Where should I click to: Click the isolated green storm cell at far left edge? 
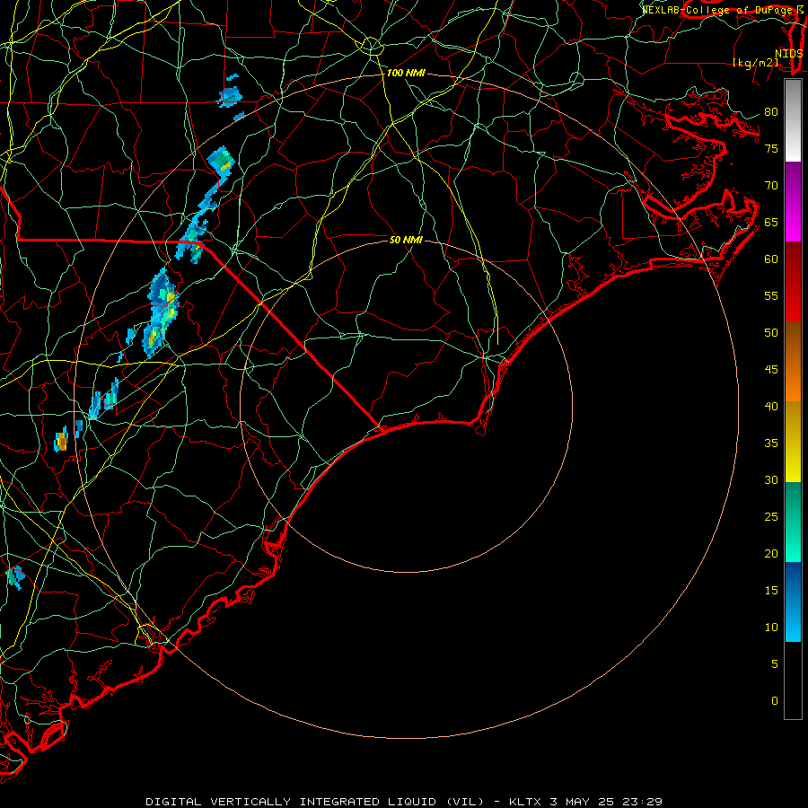click(x=15, y=576)
